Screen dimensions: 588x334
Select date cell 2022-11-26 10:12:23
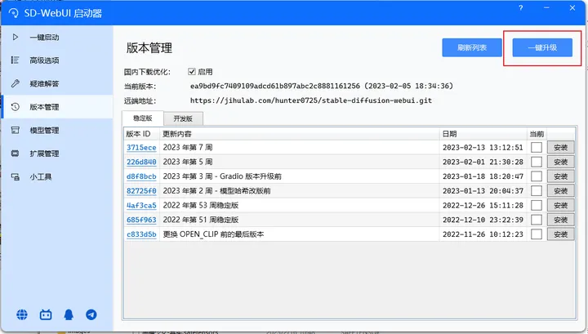[x=483, y=234]
